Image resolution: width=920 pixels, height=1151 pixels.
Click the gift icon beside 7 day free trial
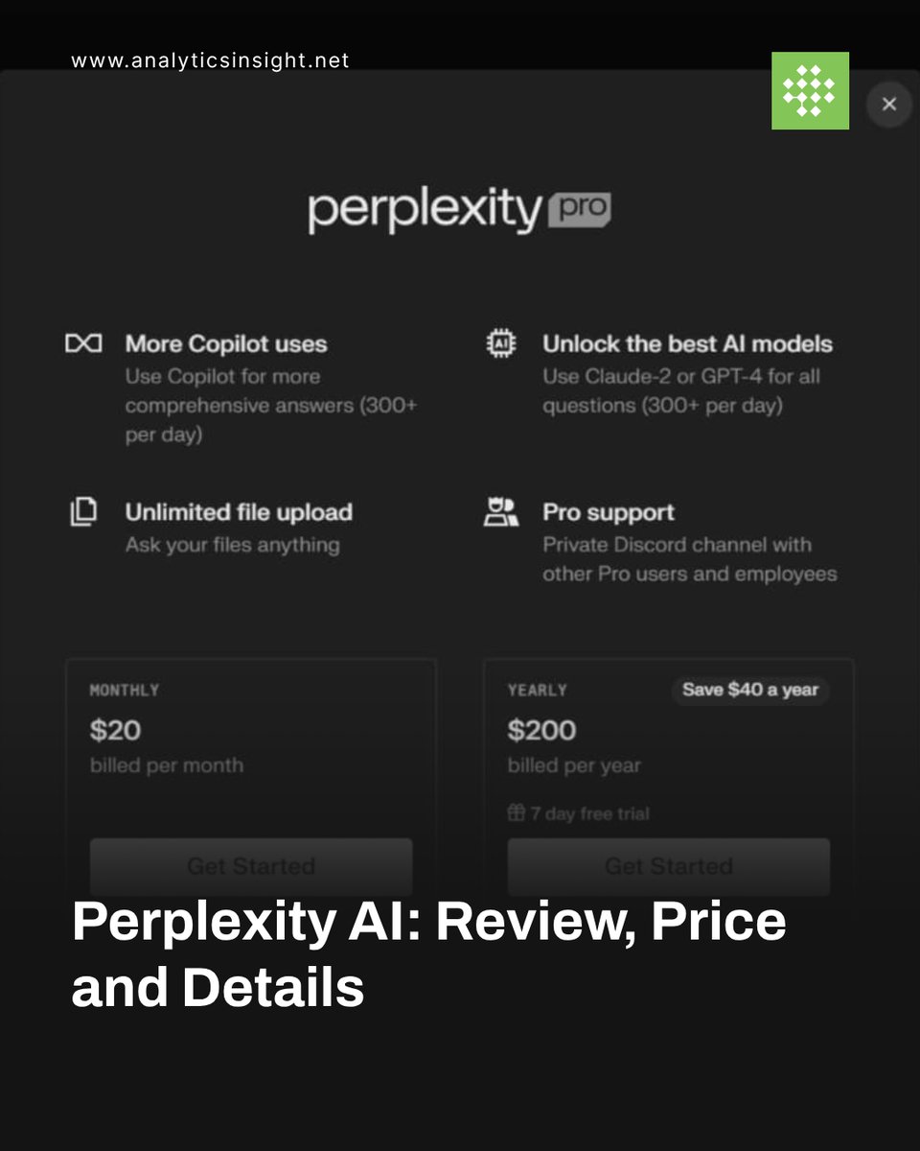(x=515, y=812)
